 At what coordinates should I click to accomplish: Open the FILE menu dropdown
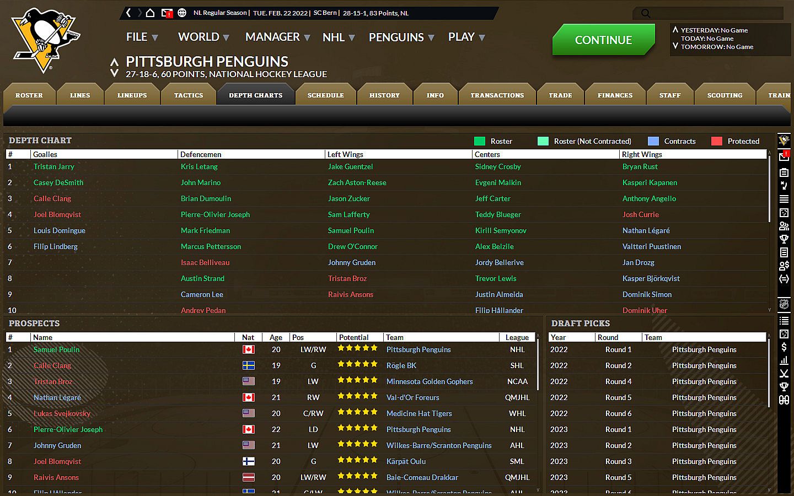click(142, 37)
